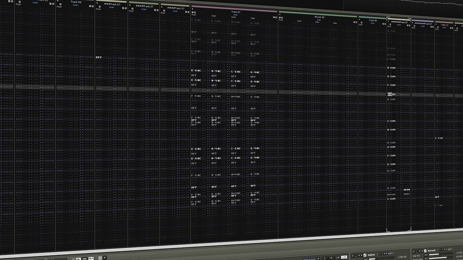Minimize the Reverb device panel
This screenshot has height=260, width=463.
(x=417, y=251)
